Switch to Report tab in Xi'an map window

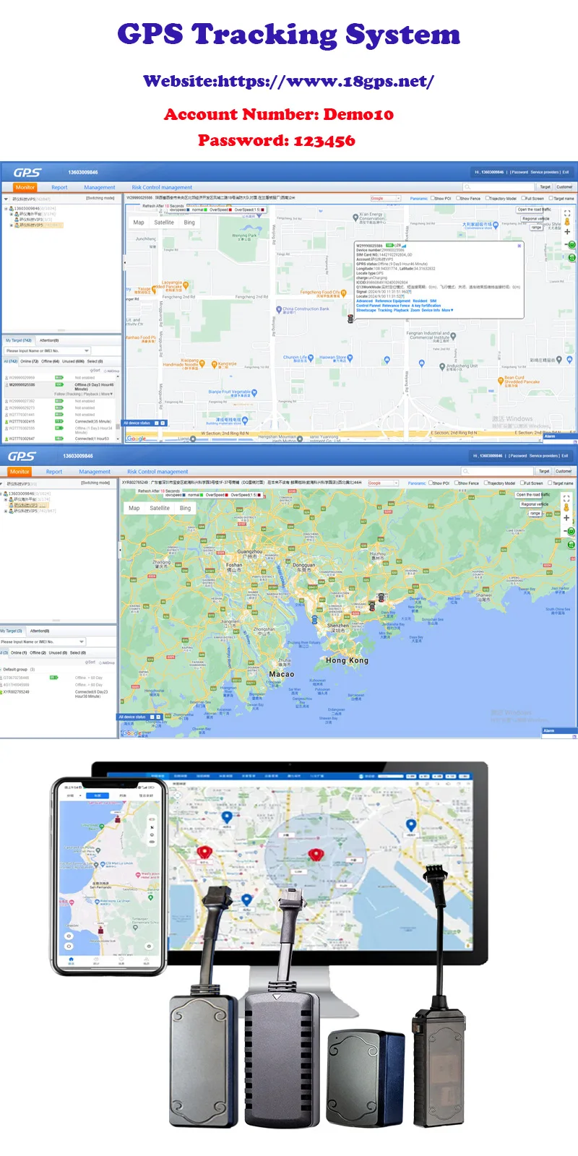click(x=59, y=187)
